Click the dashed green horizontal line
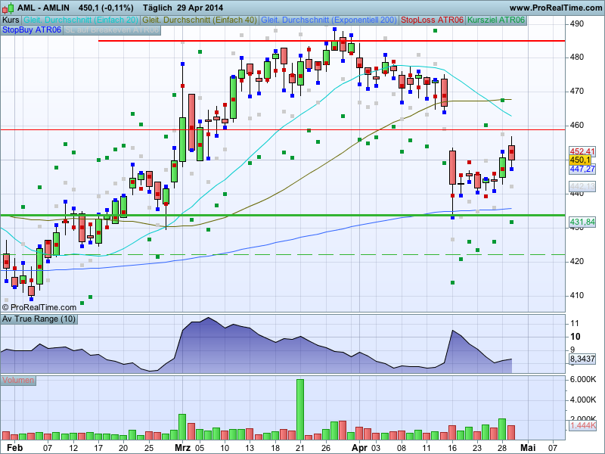This screenshot has width=605, height=454. 283,255
